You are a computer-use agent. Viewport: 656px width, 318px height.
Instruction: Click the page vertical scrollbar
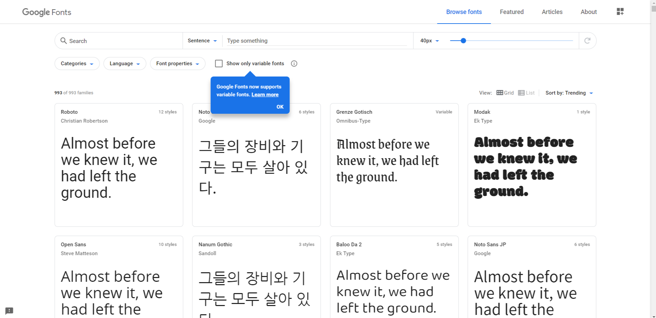pyautogui.click(x=653, y=159)
